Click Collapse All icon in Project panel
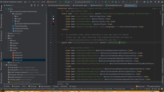 38,5
